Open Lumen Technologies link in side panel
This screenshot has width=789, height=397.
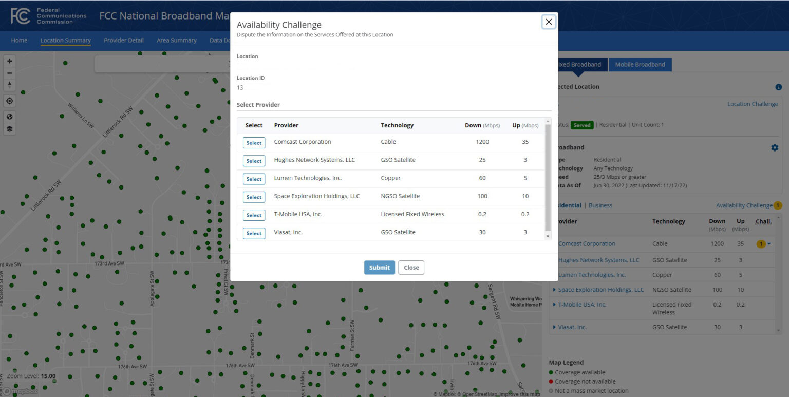pyautogui.click(x=592, y=275)
